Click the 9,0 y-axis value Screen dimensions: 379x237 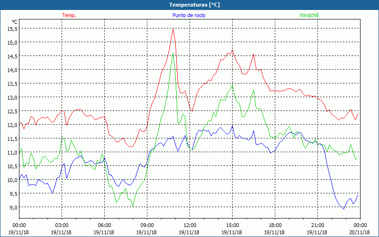click(14, 208)
